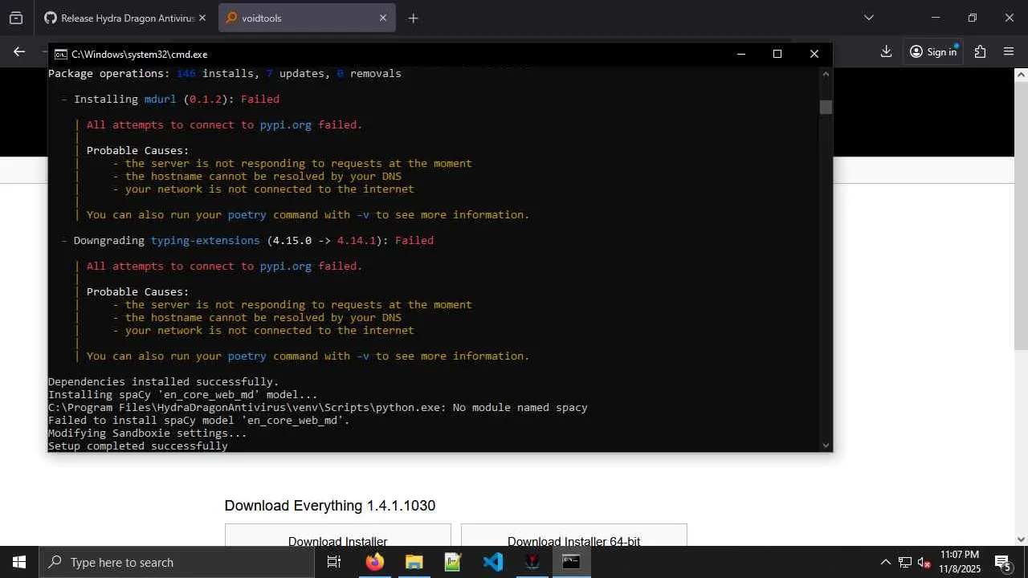
Task: Click the Package operations line
Action: pos(225,74)
